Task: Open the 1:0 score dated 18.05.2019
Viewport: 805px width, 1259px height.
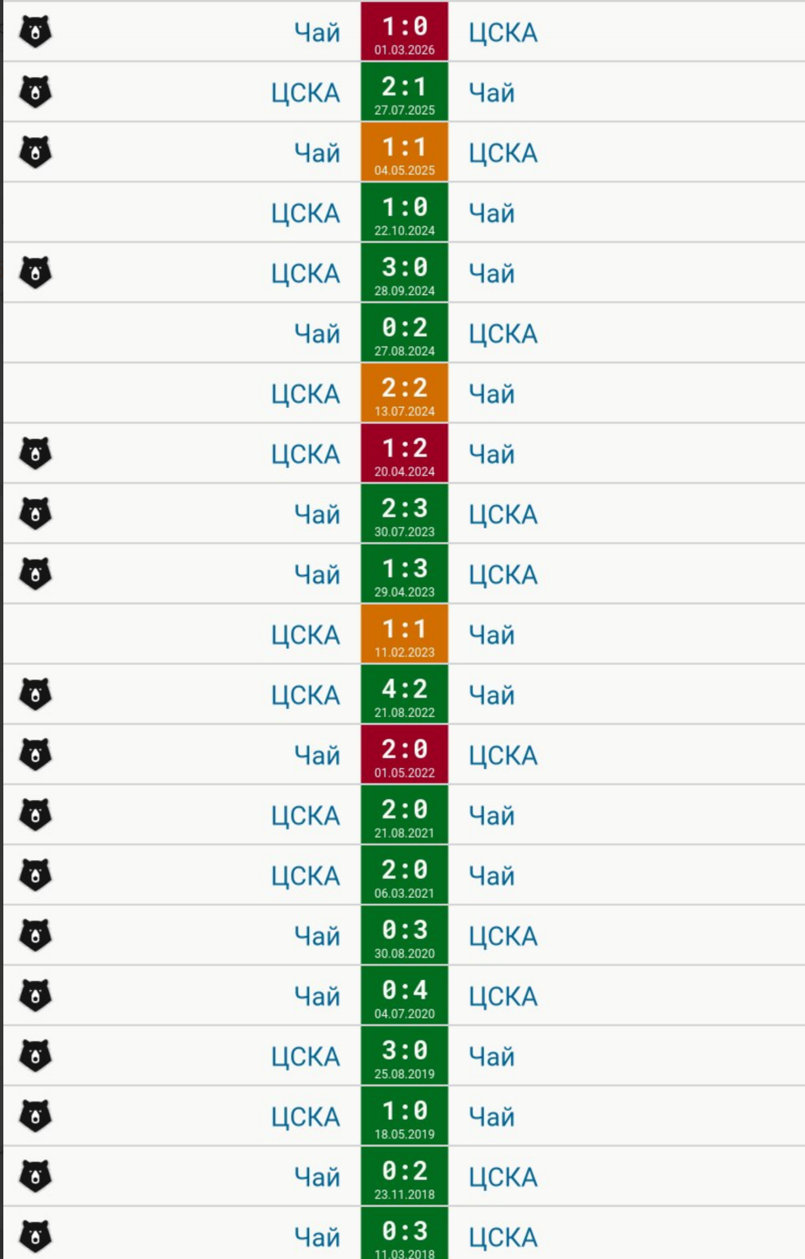Action: pos(405,1116)
